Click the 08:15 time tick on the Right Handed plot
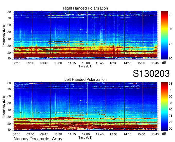Viewport: 175px width, 142px height. tap(16, 63)
